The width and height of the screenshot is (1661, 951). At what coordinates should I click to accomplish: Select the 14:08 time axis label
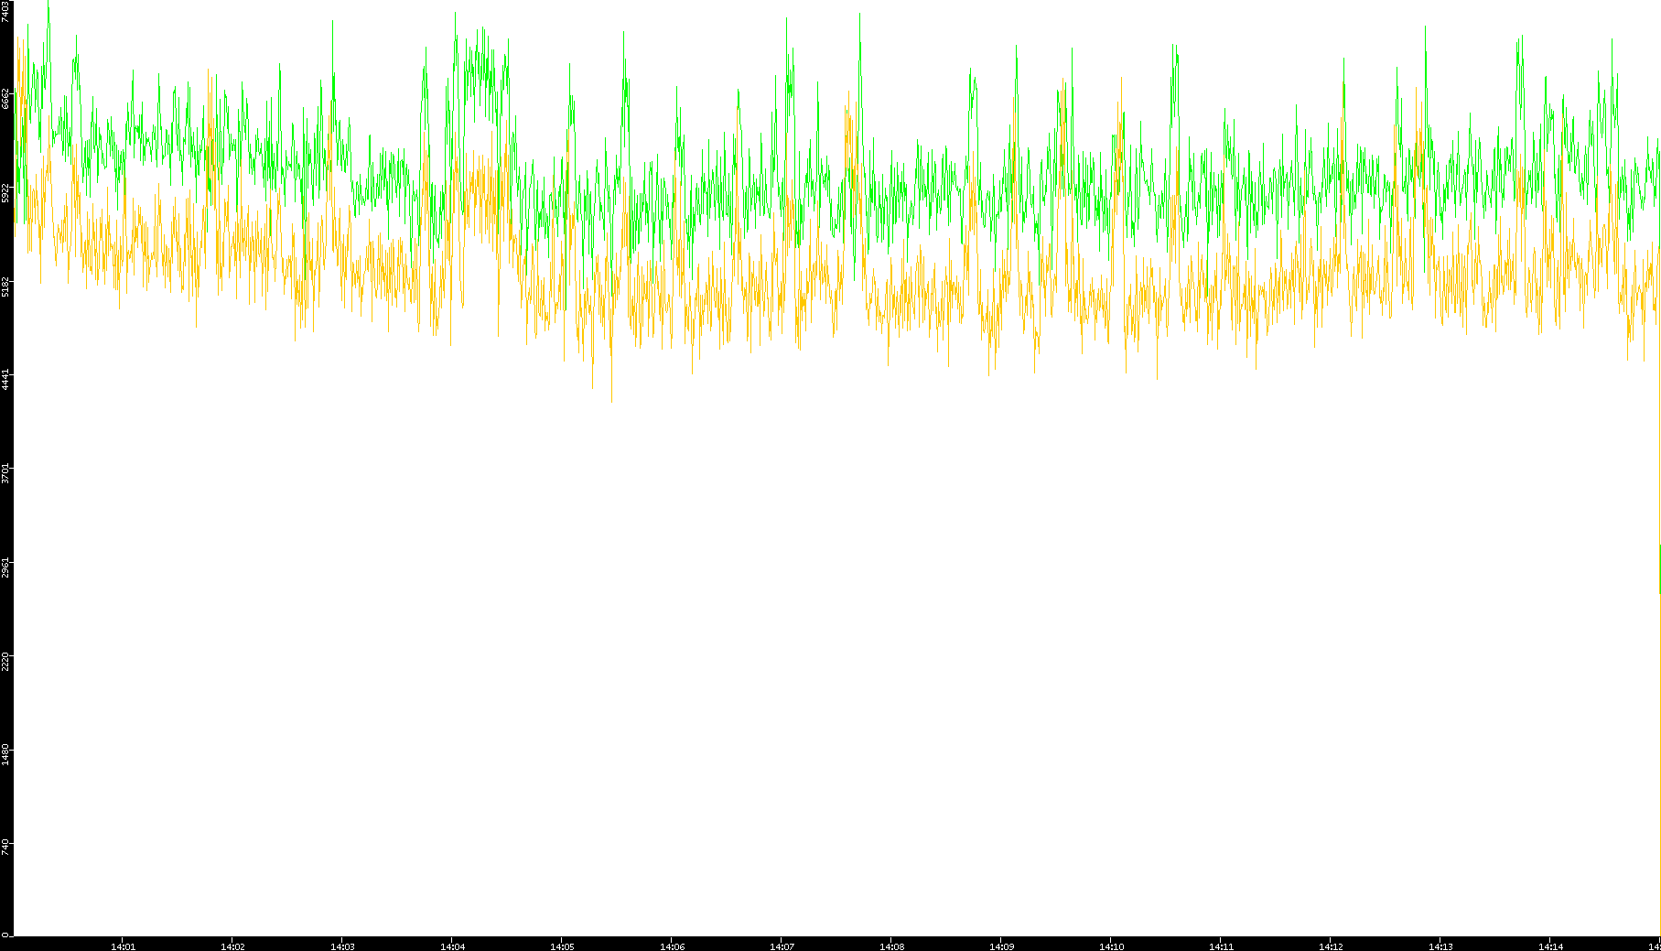[x=892, y=946]
